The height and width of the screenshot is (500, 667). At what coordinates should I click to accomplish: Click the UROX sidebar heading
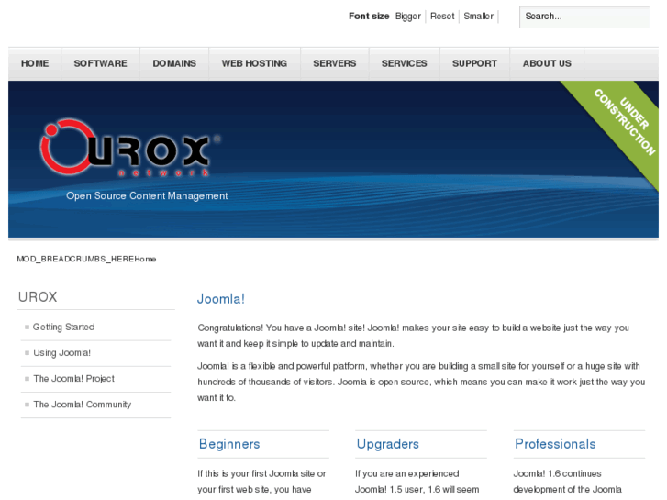tap(38, 296)
